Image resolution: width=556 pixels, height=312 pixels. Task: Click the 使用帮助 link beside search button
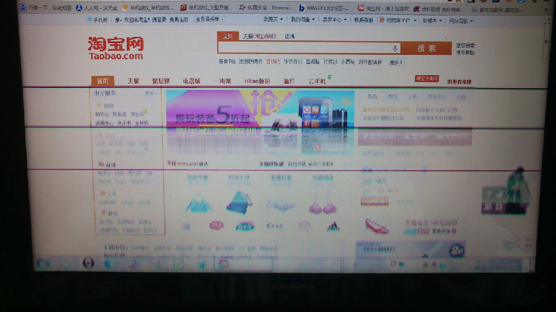(465, 52)
